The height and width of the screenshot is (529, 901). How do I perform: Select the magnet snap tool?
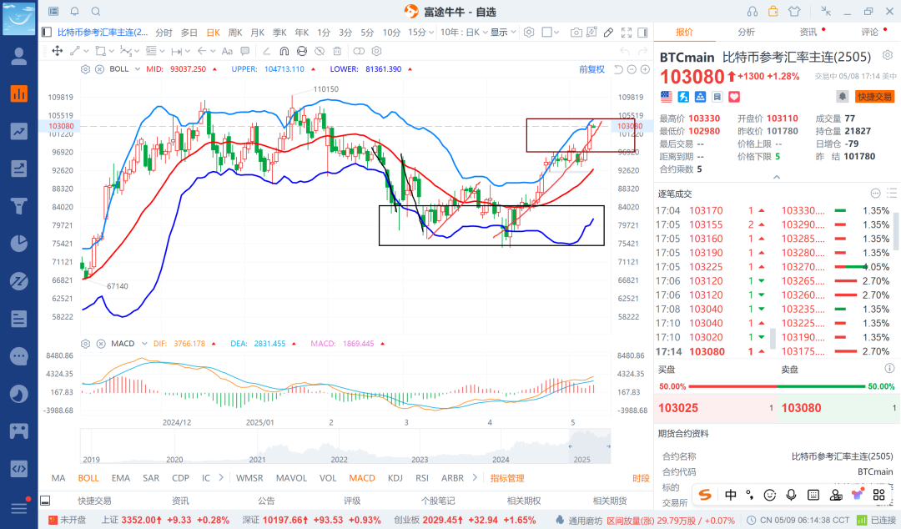284,51
